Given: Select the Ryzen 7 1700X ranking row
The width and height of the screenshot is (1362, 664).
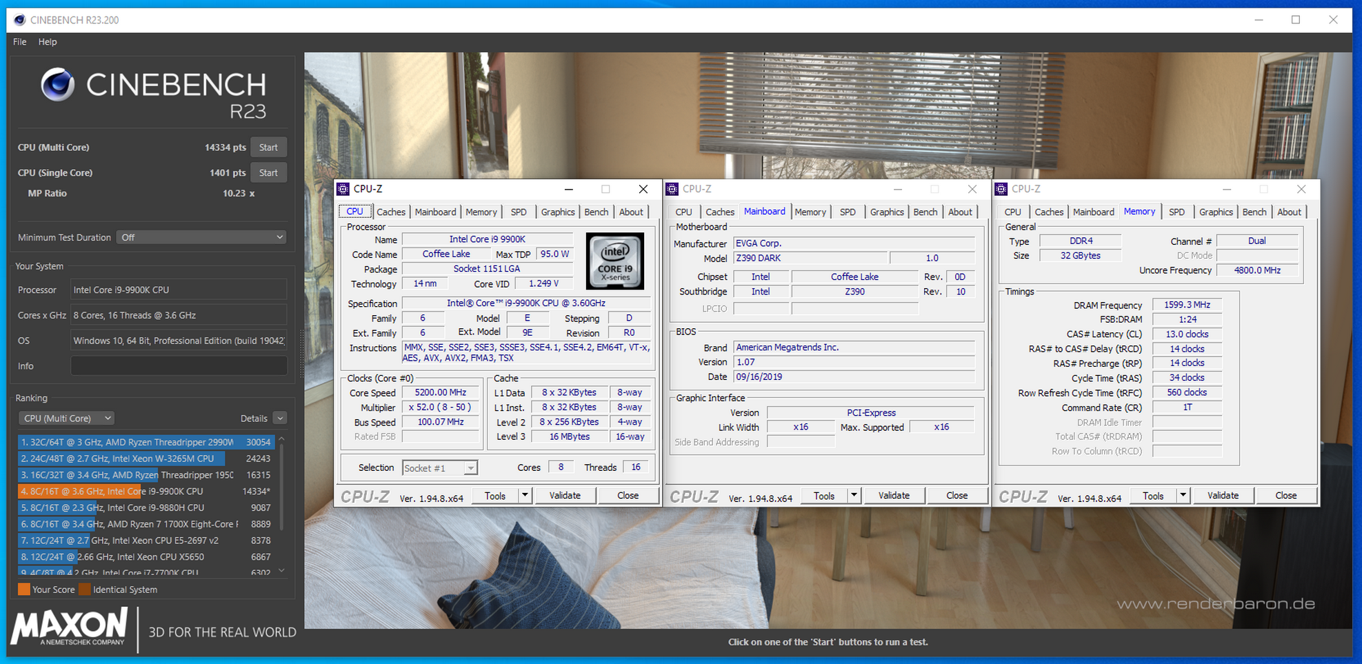Looking at the screenshot, I should coord(146,524).
